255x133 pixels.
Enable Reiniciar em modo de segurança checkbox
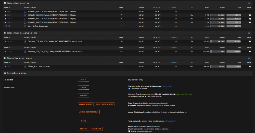click(x=129, y=131)
